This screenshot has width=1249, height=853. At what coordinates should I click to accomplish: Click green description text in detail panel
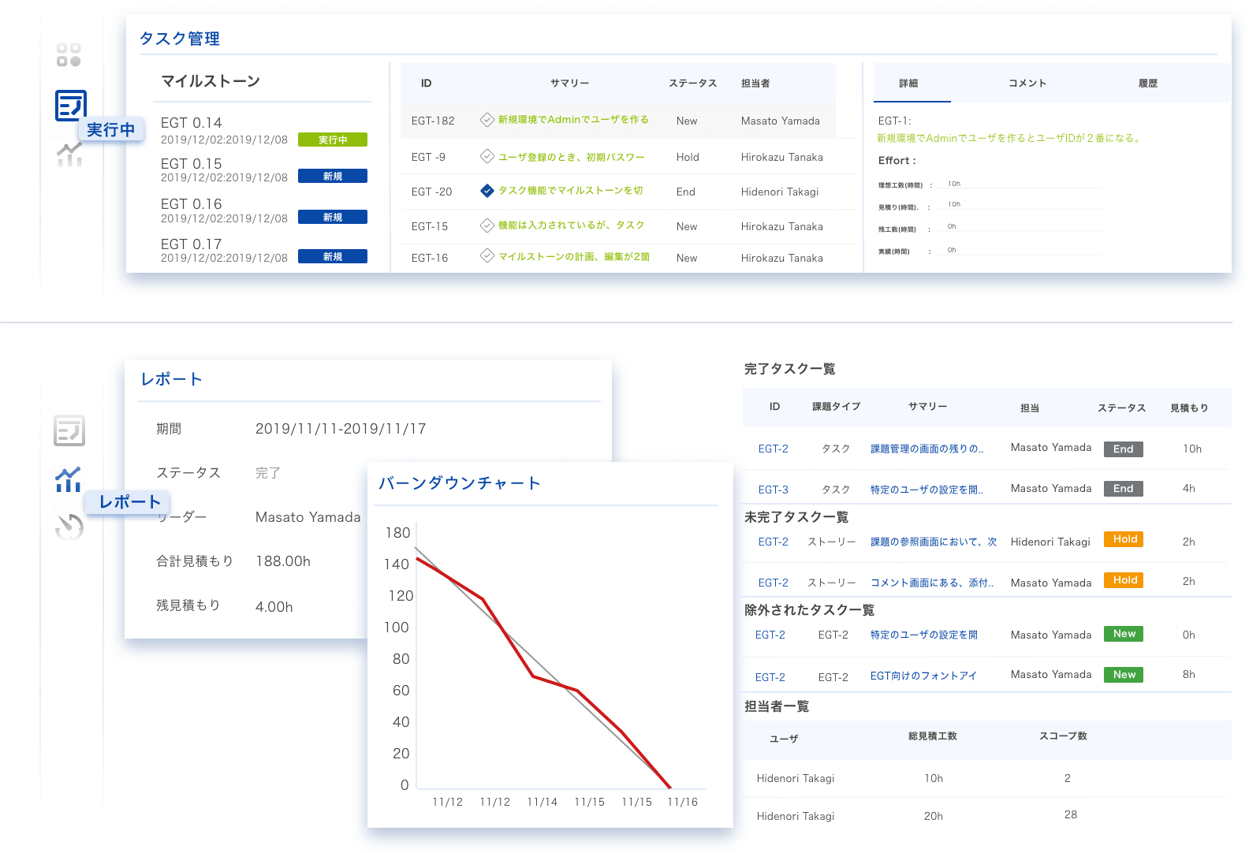tap(1009, 138)
